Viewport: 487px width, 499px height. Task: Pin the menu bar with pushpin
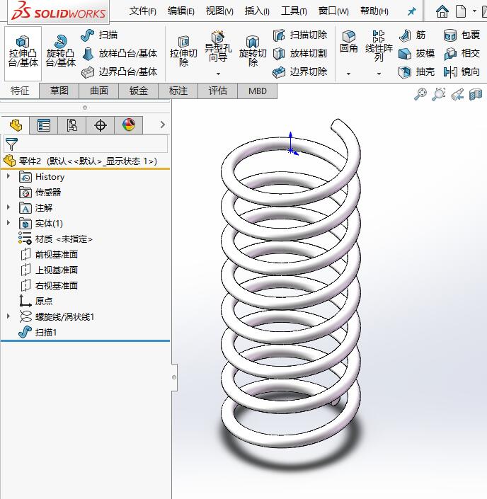click(411, 12)
